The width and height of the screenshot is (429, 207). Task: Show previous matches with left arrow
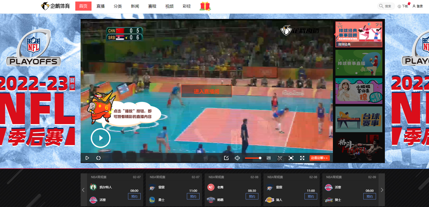tap(83, 190)
